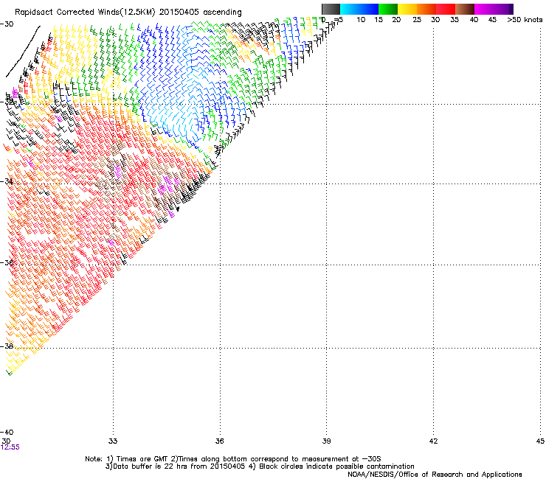Click the '-40' latitude axis label
Image resolution: width=546 pixels, height=479 pixels.
pos(7,432)
